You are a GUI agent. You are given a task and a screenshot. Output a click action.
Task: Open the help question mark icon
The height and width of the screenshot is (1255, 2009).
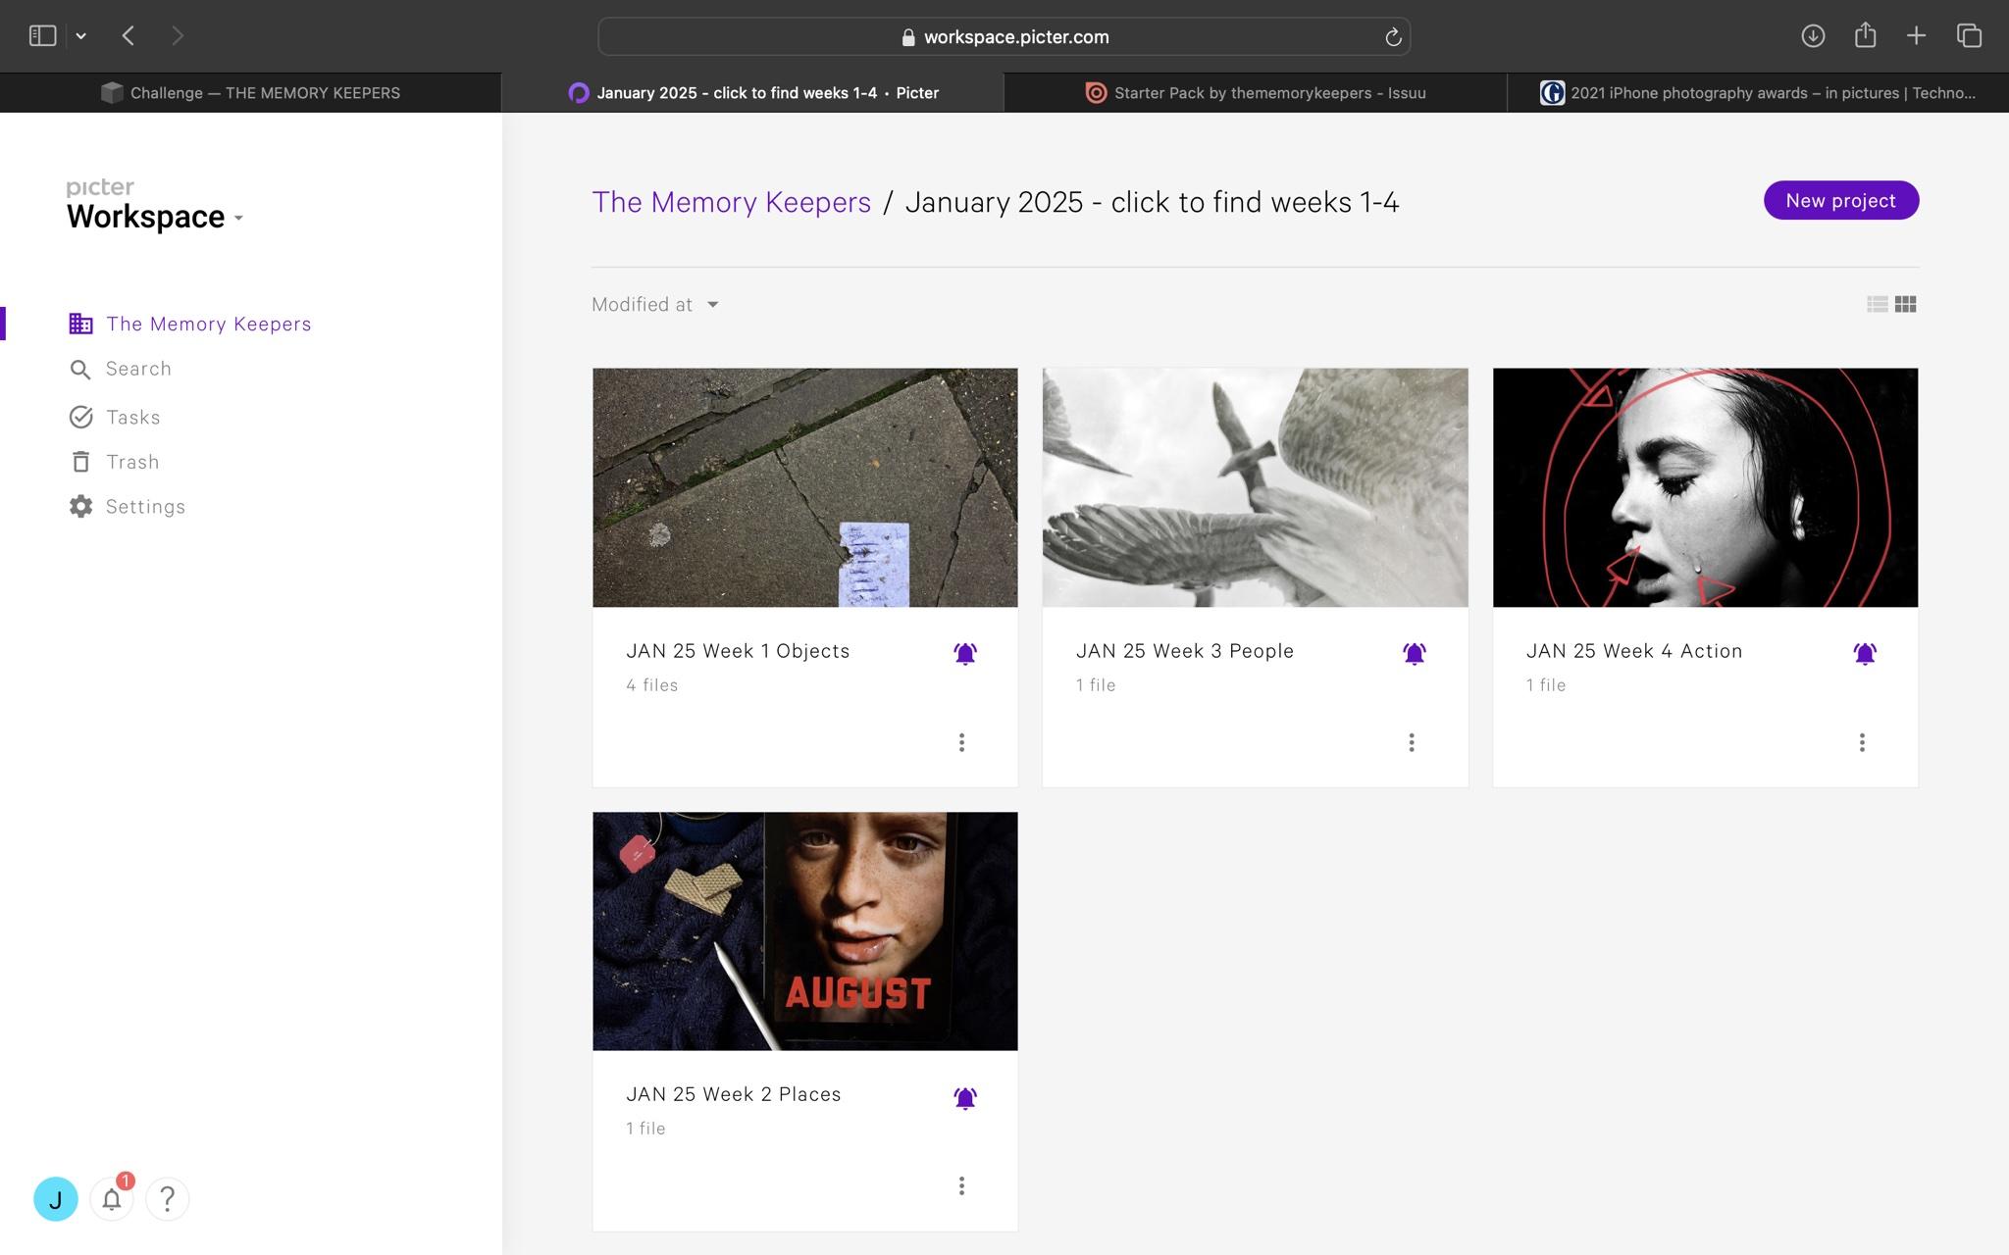[167, 1198]
